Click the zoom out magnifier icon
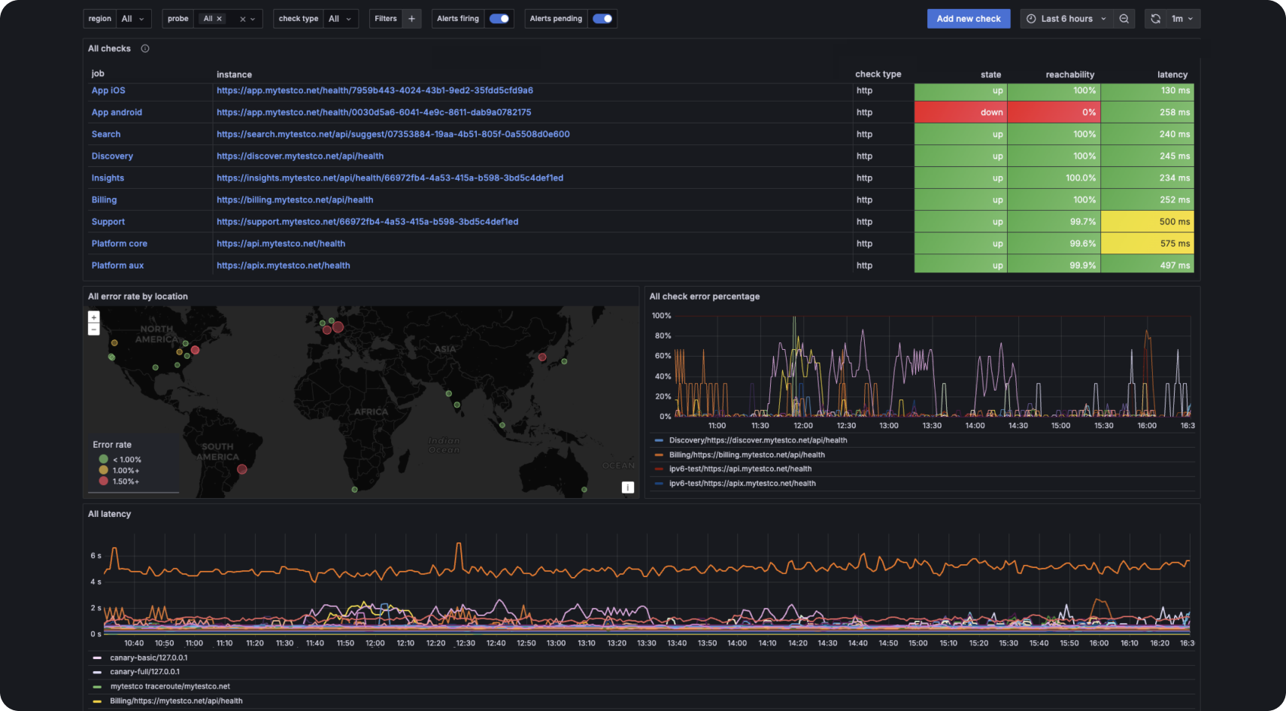 coord(1124,18)
